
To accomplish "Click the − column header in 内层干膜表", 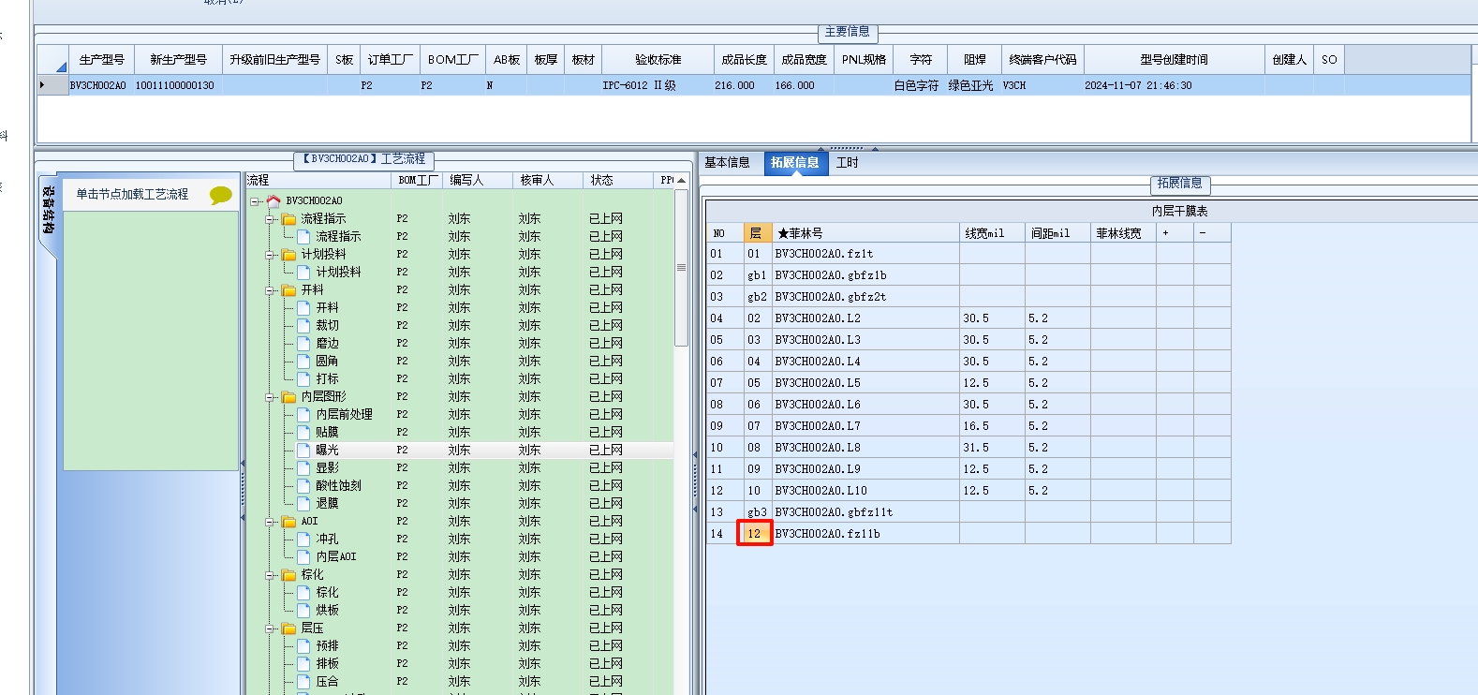I will click(1212, 232).
